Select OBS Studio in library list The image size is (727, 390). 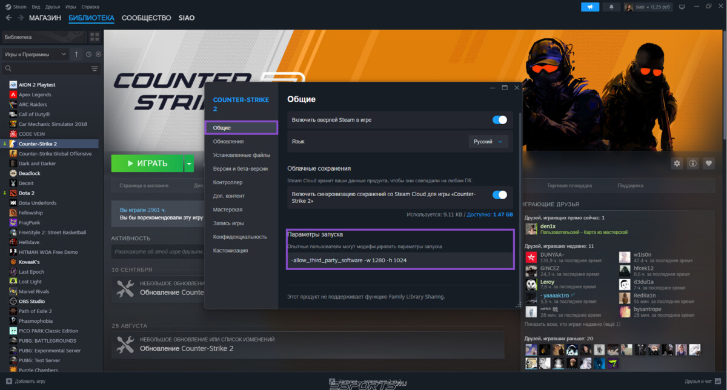(x=32, y=301)
